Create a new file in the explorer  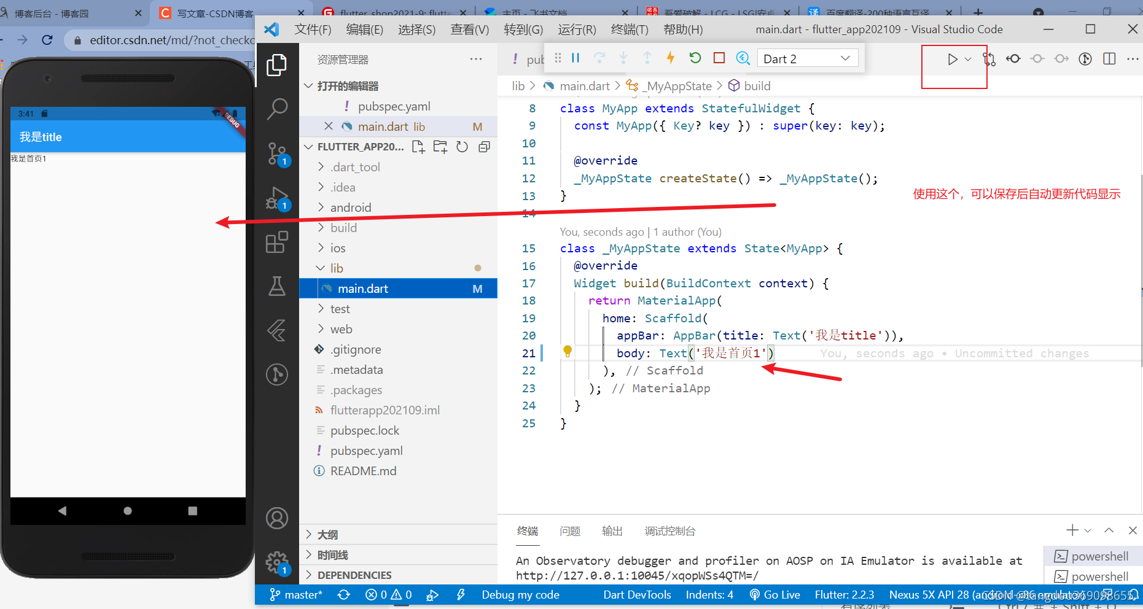point(418,147)
